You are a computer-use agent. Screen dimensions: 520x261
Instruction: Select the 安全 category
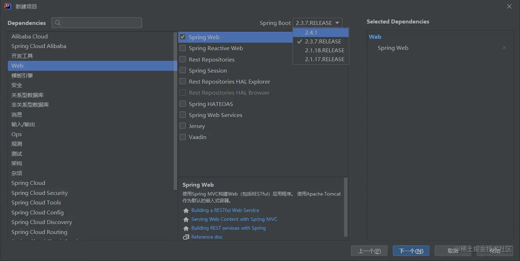tap(92, 85)
